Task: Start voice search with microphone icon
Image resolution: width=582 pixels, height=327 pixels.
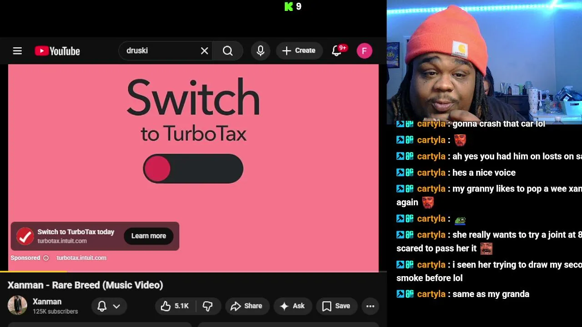Action: point(261,51)
